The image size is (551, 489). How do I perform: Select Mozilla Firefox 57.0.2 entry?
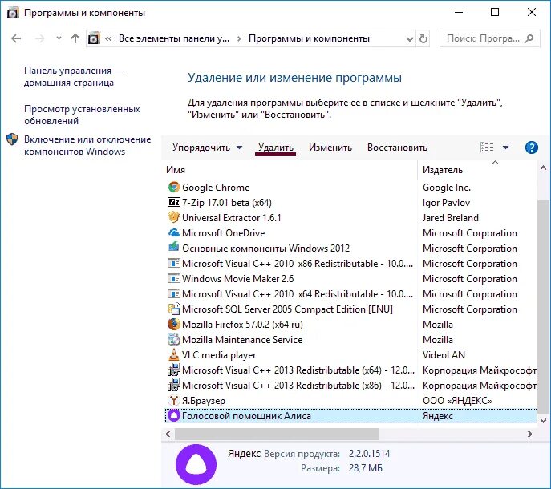[x=242, y=324]
